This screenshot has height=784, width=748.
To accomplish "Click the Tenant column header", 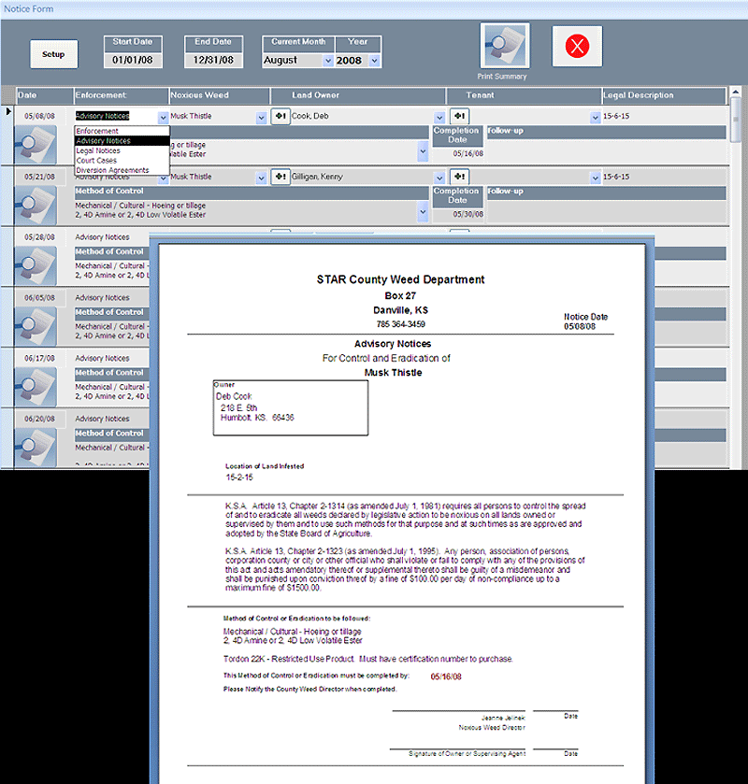I will pyautogui.click(x=524, y=95).
